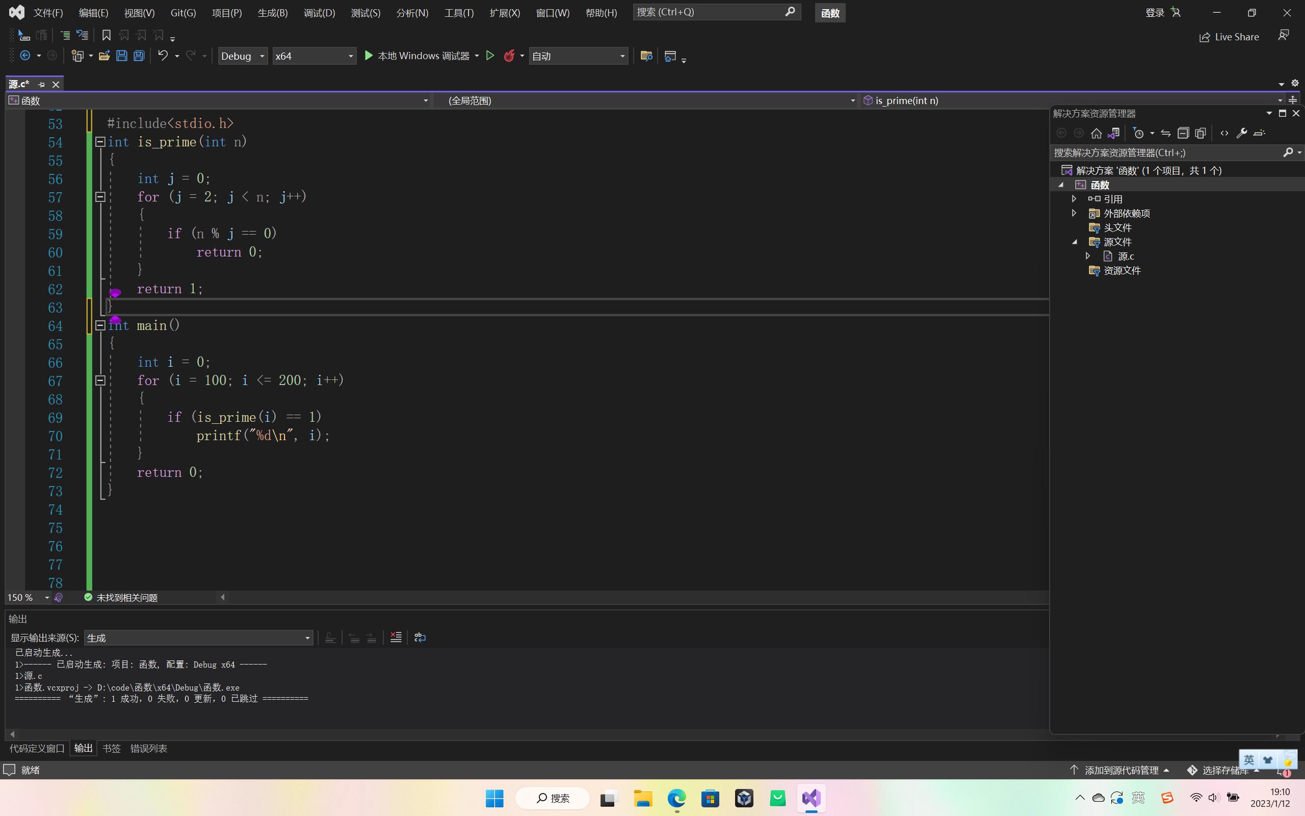Viewport: 1305px width, 816px height.
Task: Click the feedback icon near Live Share
Action: 1284,36
